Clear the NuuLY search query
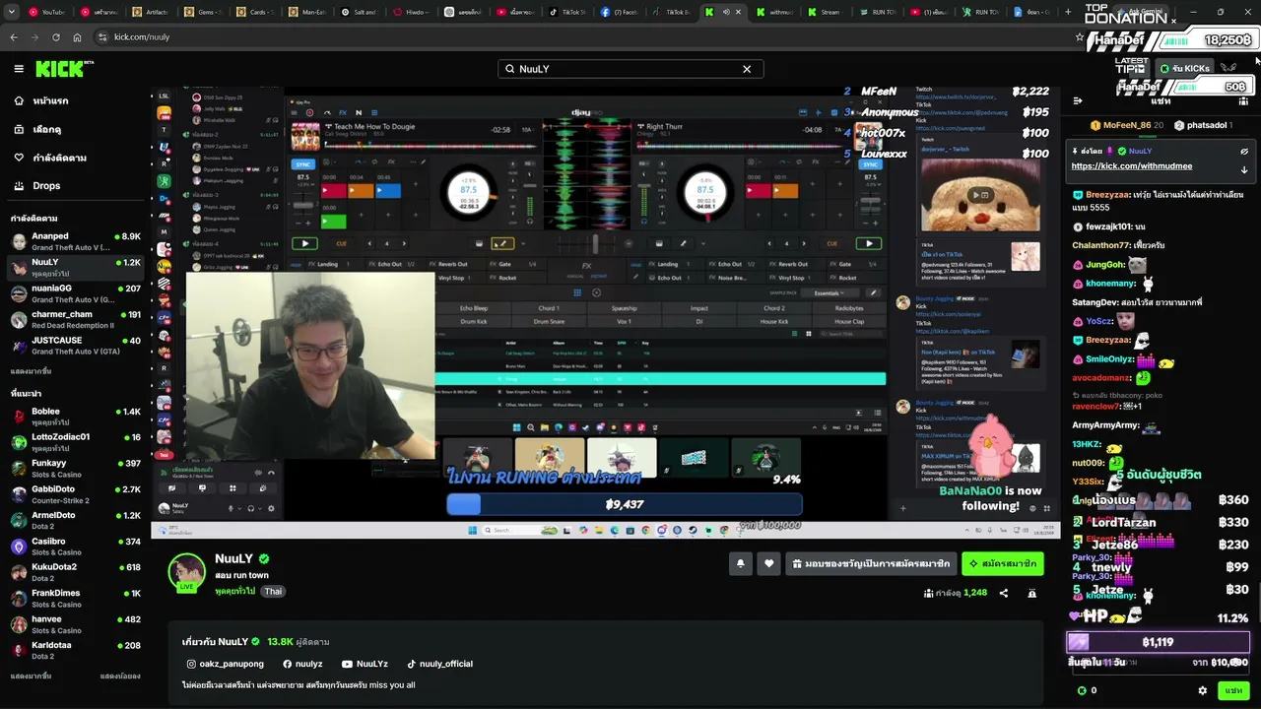 [747, 69]
